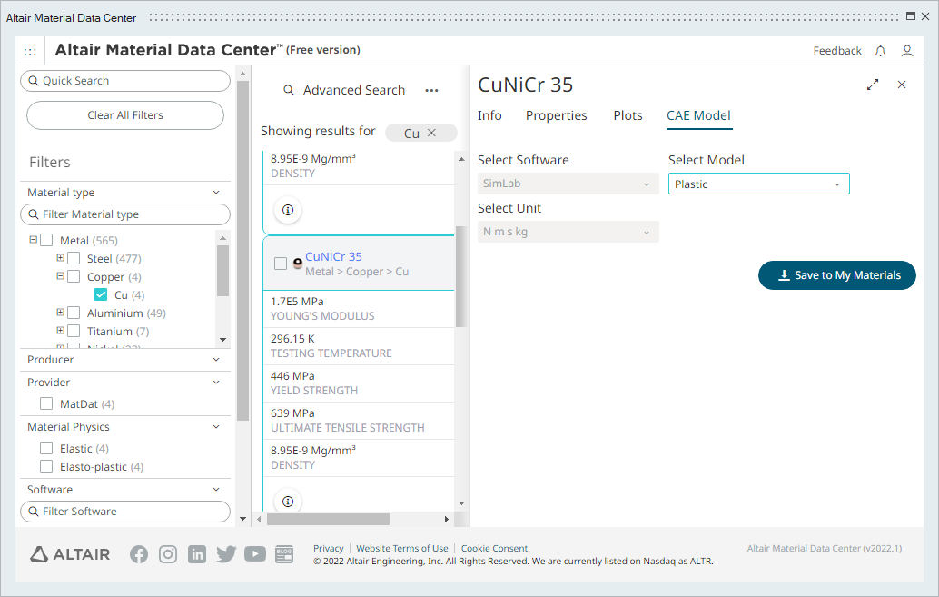Screen dimensions: 939x597
Task: Tick the Elasto-plastic physics checkbox
Action: pyautogui.click(x=46, y=467)
